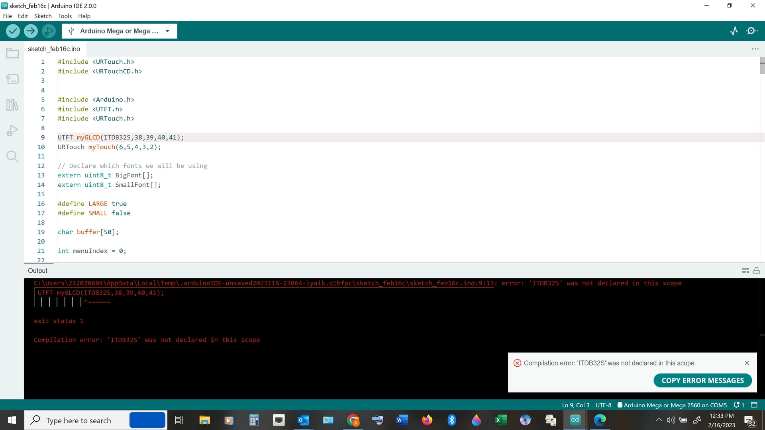Open the Sketchbook sidebar panel
The image size is (765, 430).
[x=12, y=53]
